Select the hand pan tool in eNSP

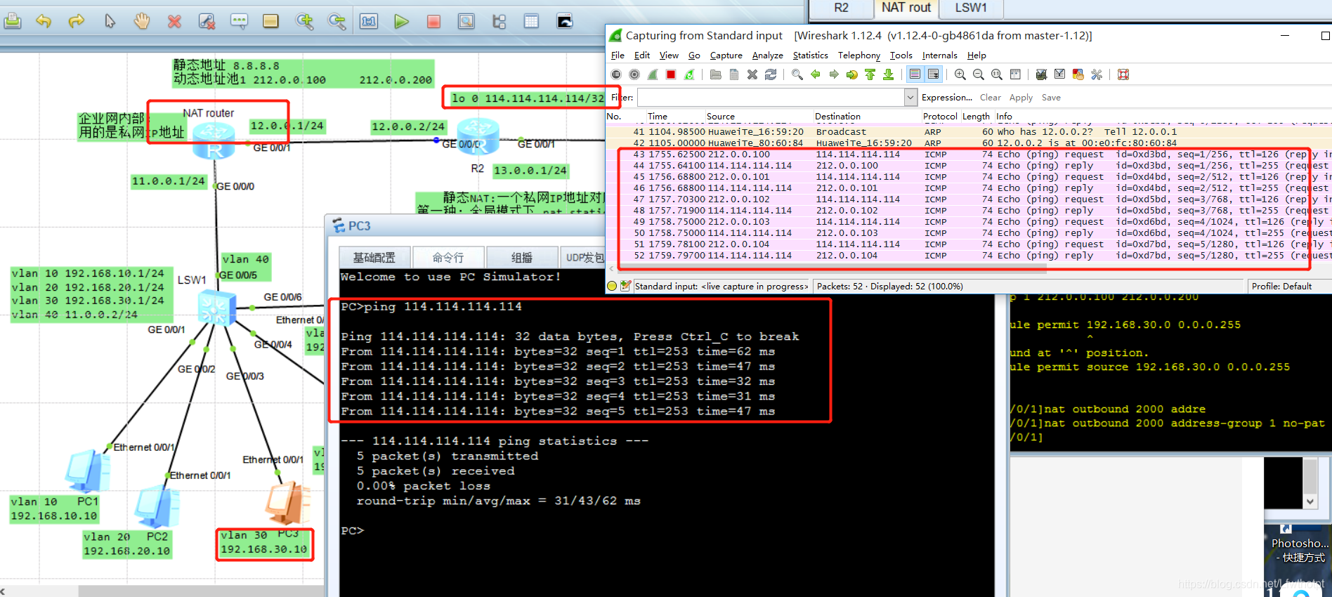tap(142, 21)
